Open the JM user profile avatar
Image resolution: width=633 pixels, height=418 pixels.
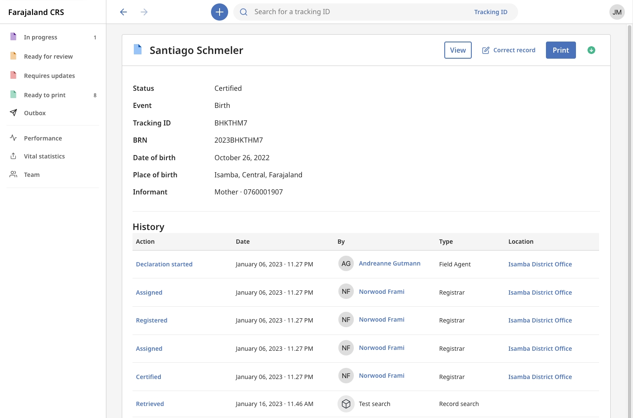617,12
